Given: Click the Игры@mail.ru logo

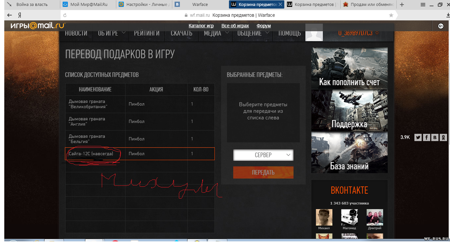Looking at the screenshot, I should click(38, 26).
